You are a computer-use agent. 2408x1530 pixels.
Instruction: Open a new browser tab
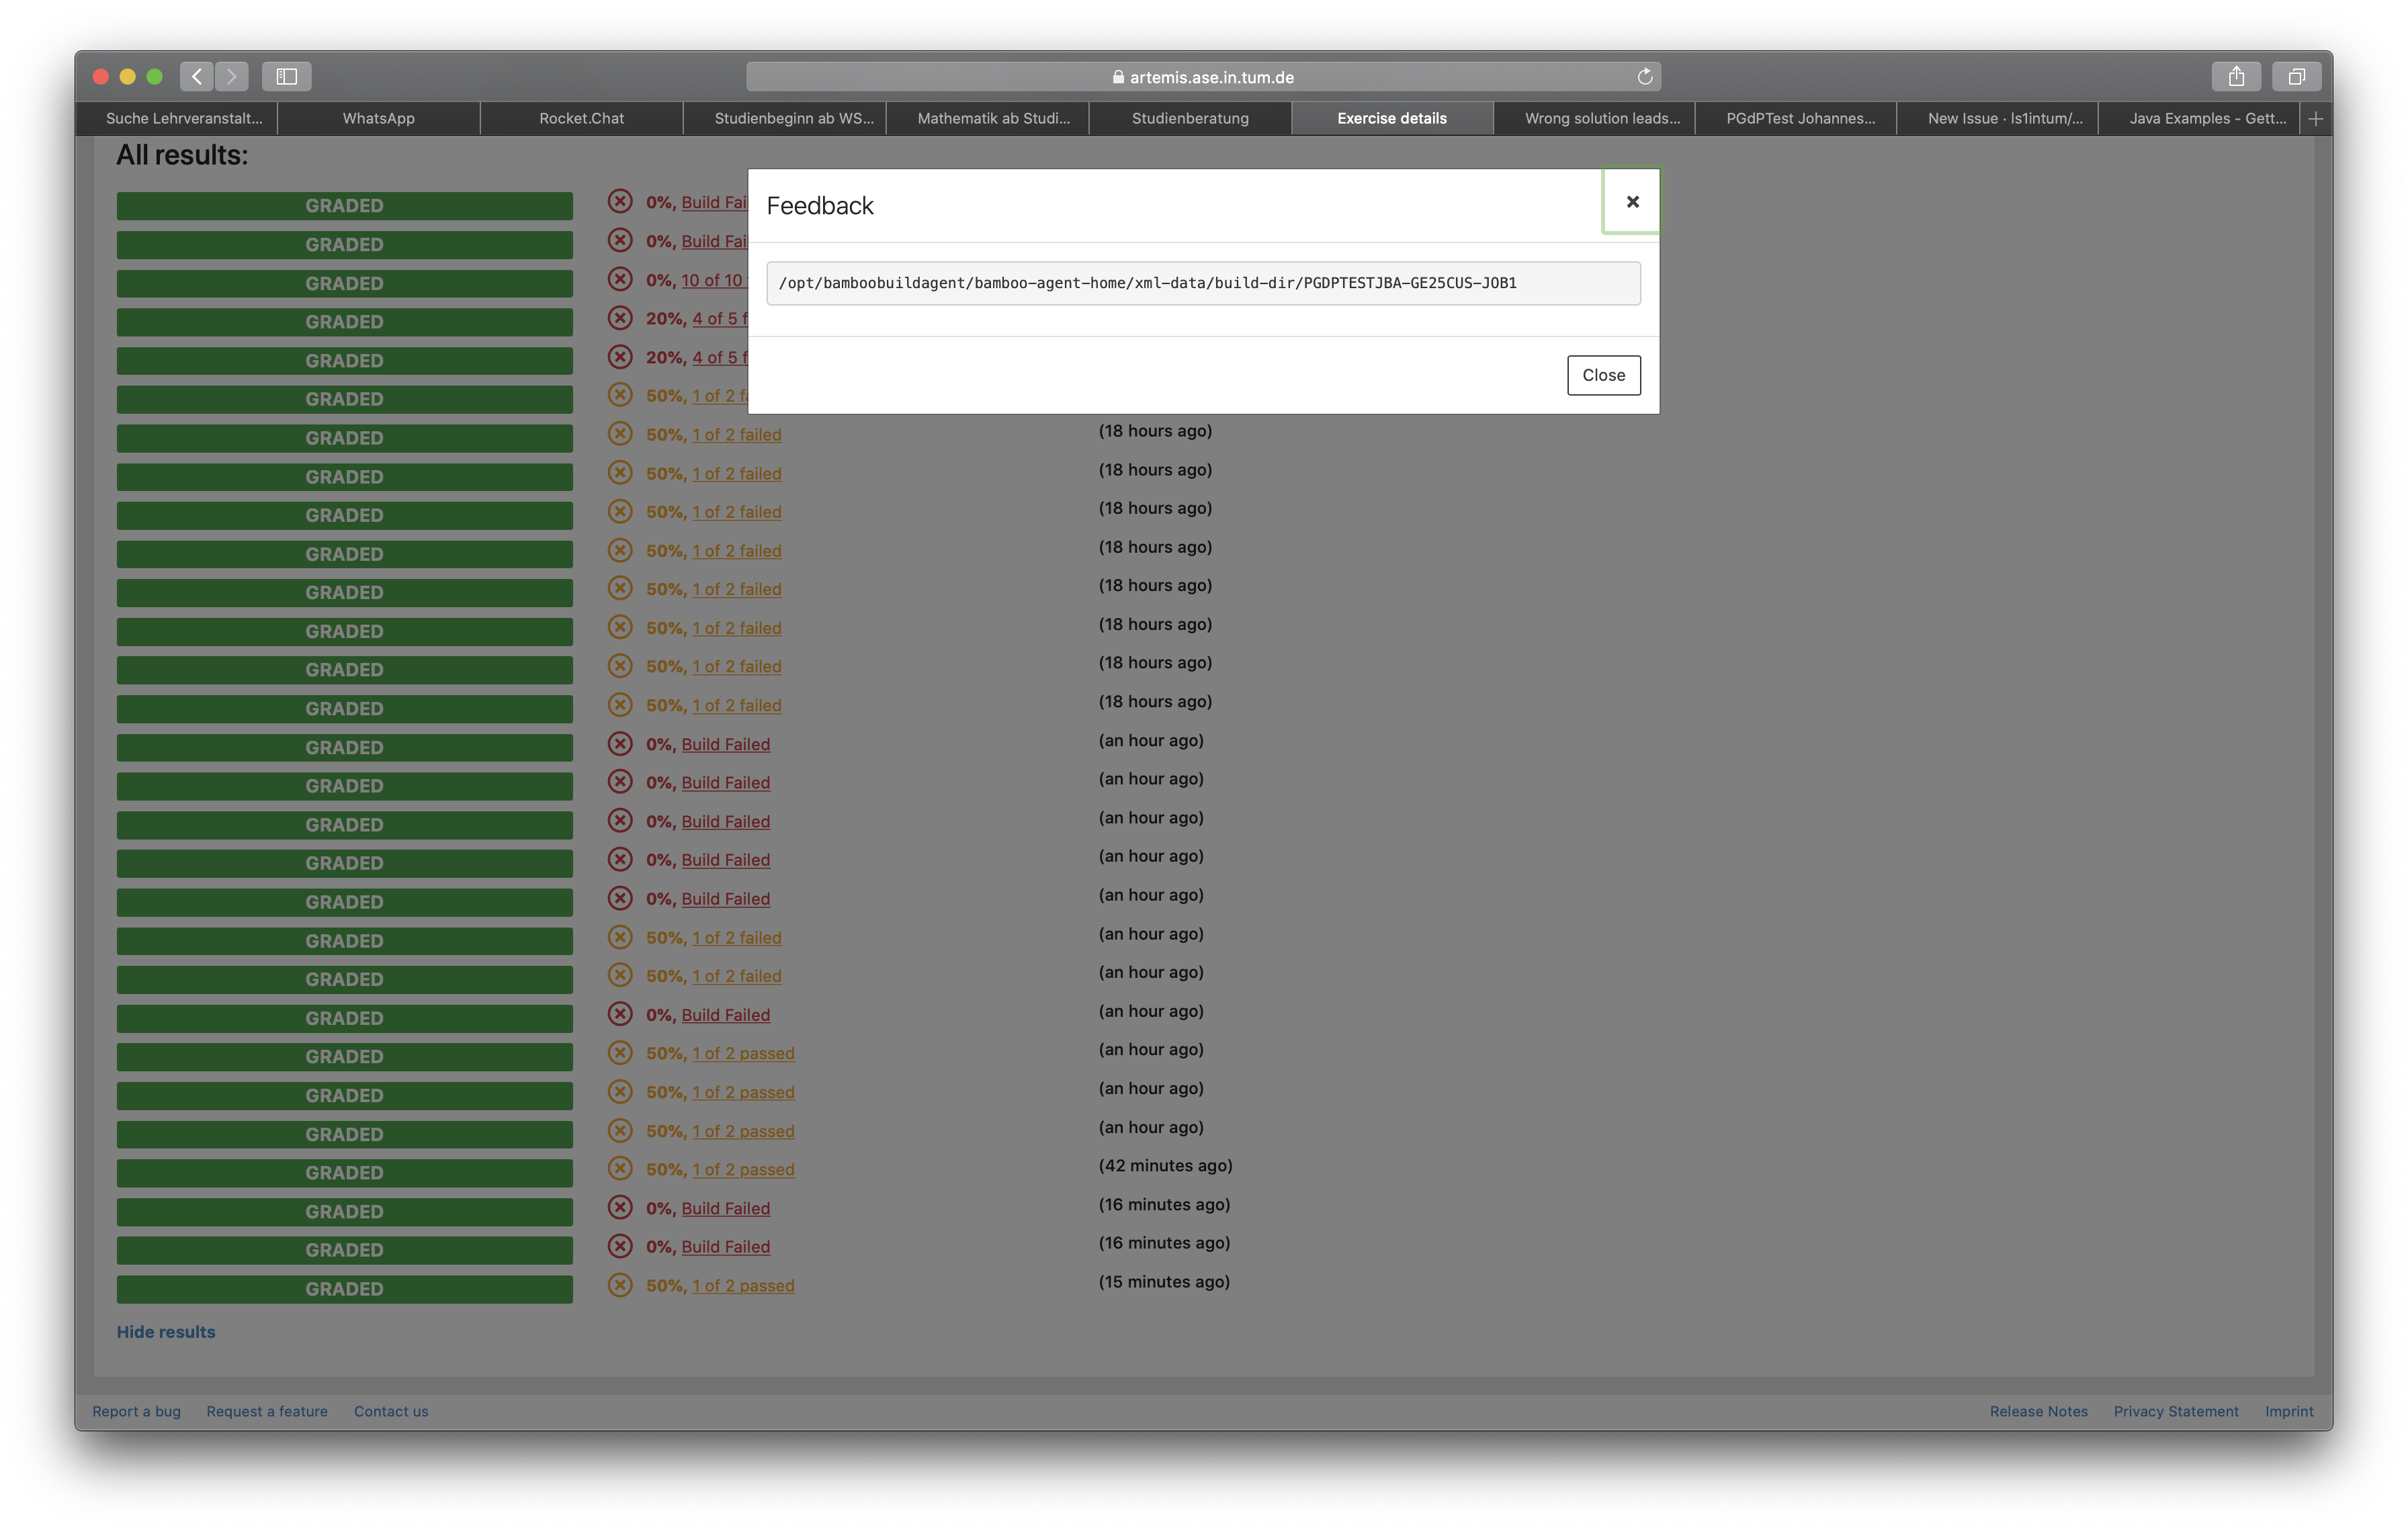point(2316,118)
